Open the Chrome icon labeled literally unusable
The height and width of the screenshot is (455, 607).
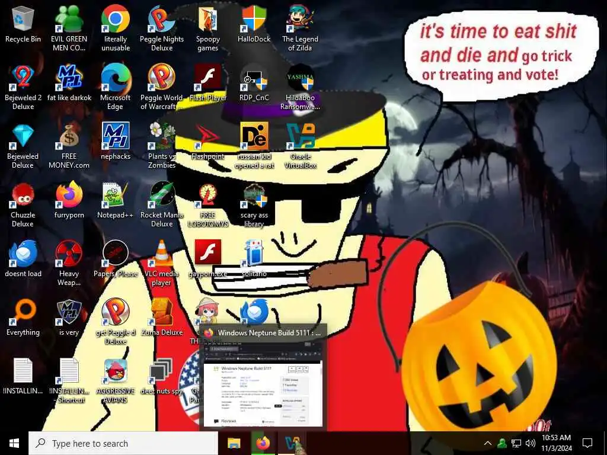tap(116, 20)
